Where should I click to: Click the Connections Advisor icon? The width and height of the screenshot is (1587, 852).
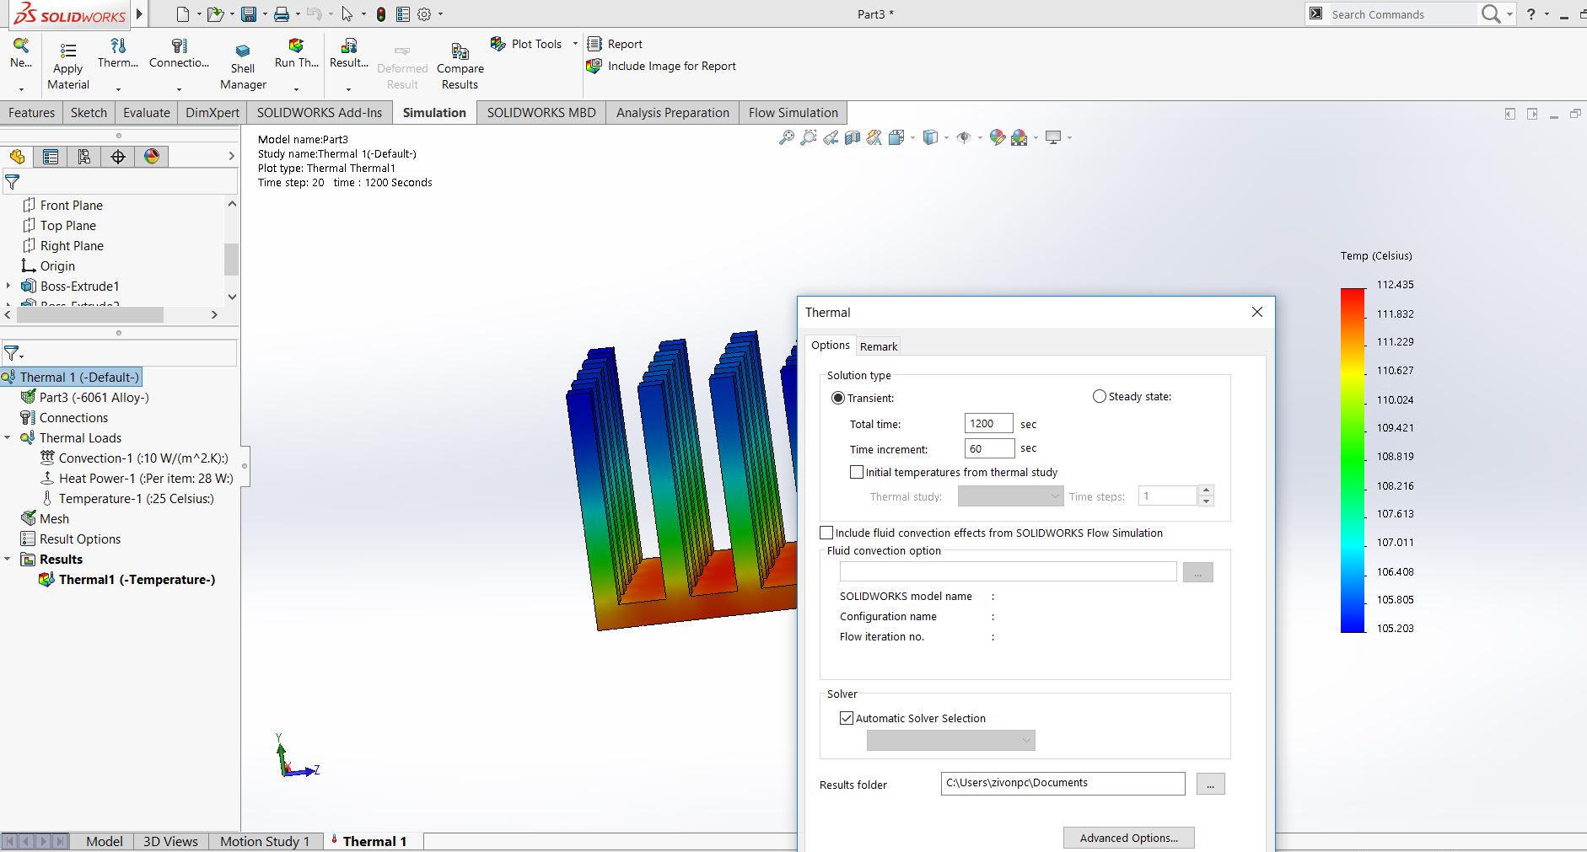click(179, 46)
